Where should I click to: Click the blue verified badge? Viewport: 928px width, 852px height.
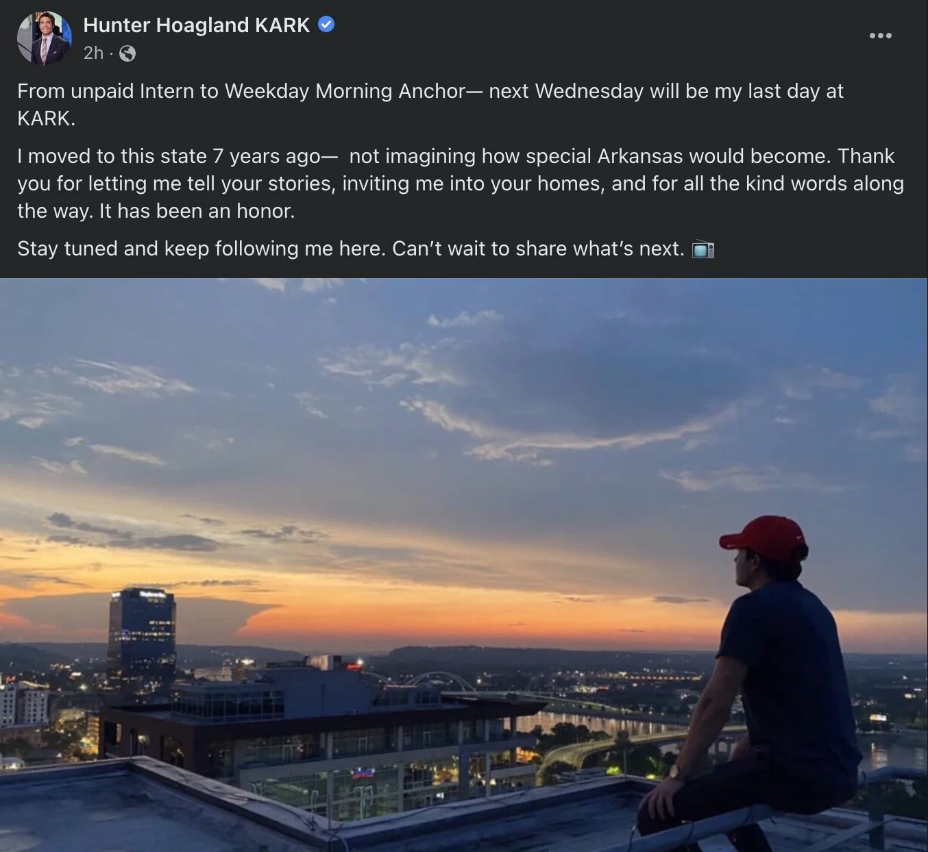pos(327,25)
